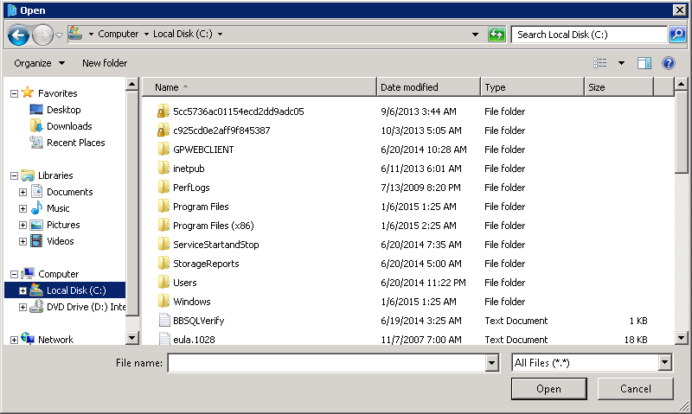Click the Forward arrow navigation button

42,35
